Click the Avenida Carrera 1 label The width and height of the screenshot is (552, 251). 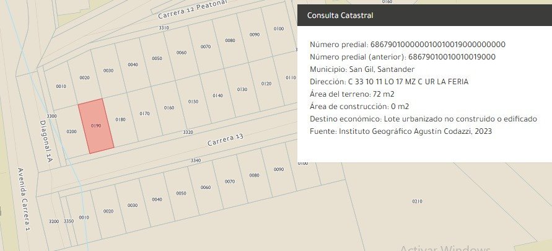(24, 199)
